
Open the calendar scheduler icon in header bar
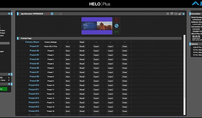(x=172, y=14)
